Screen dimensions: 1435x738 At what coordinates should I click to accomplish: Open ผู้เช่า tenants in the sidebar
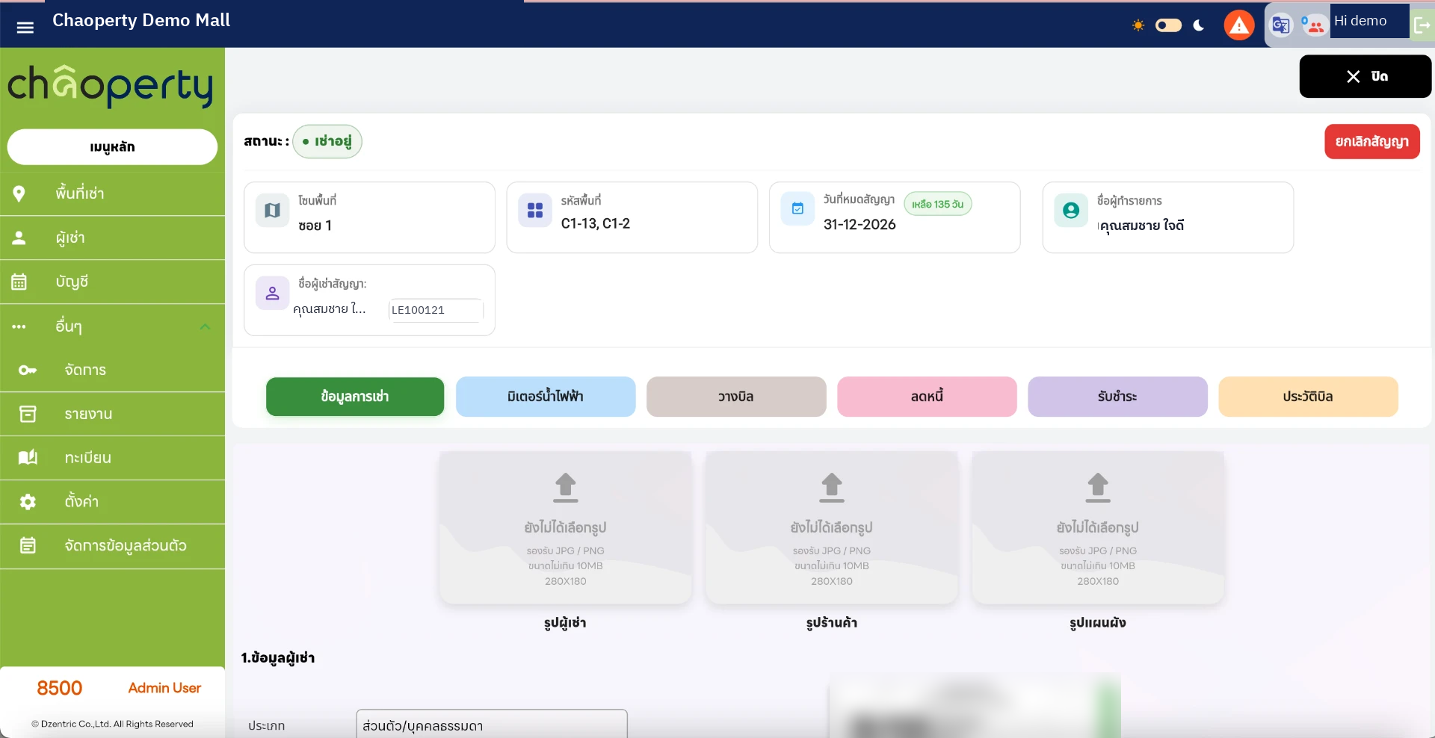(112, 238)
